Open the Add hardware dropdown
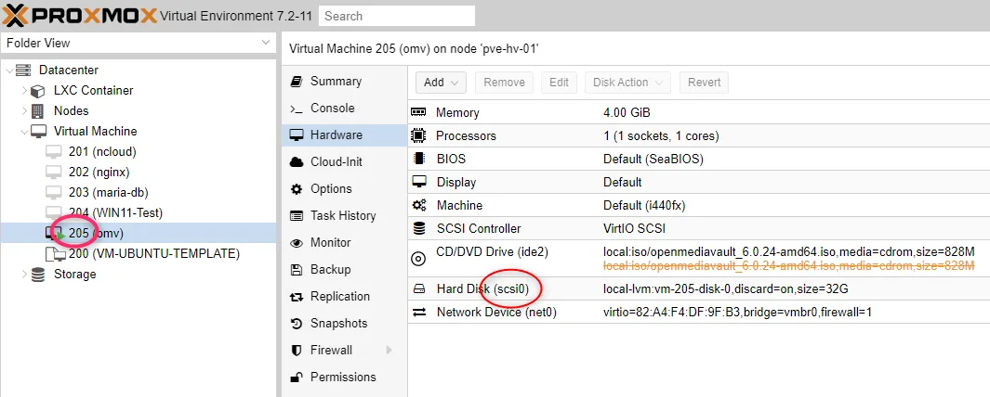 coord(441,83)
